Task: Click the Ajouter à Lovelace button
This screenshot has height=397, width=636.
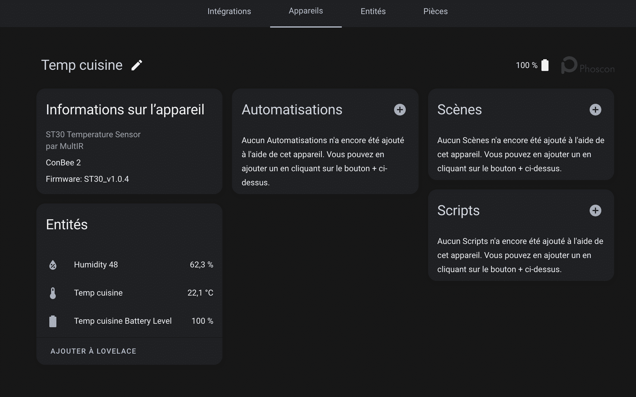Action: point(93,351)
